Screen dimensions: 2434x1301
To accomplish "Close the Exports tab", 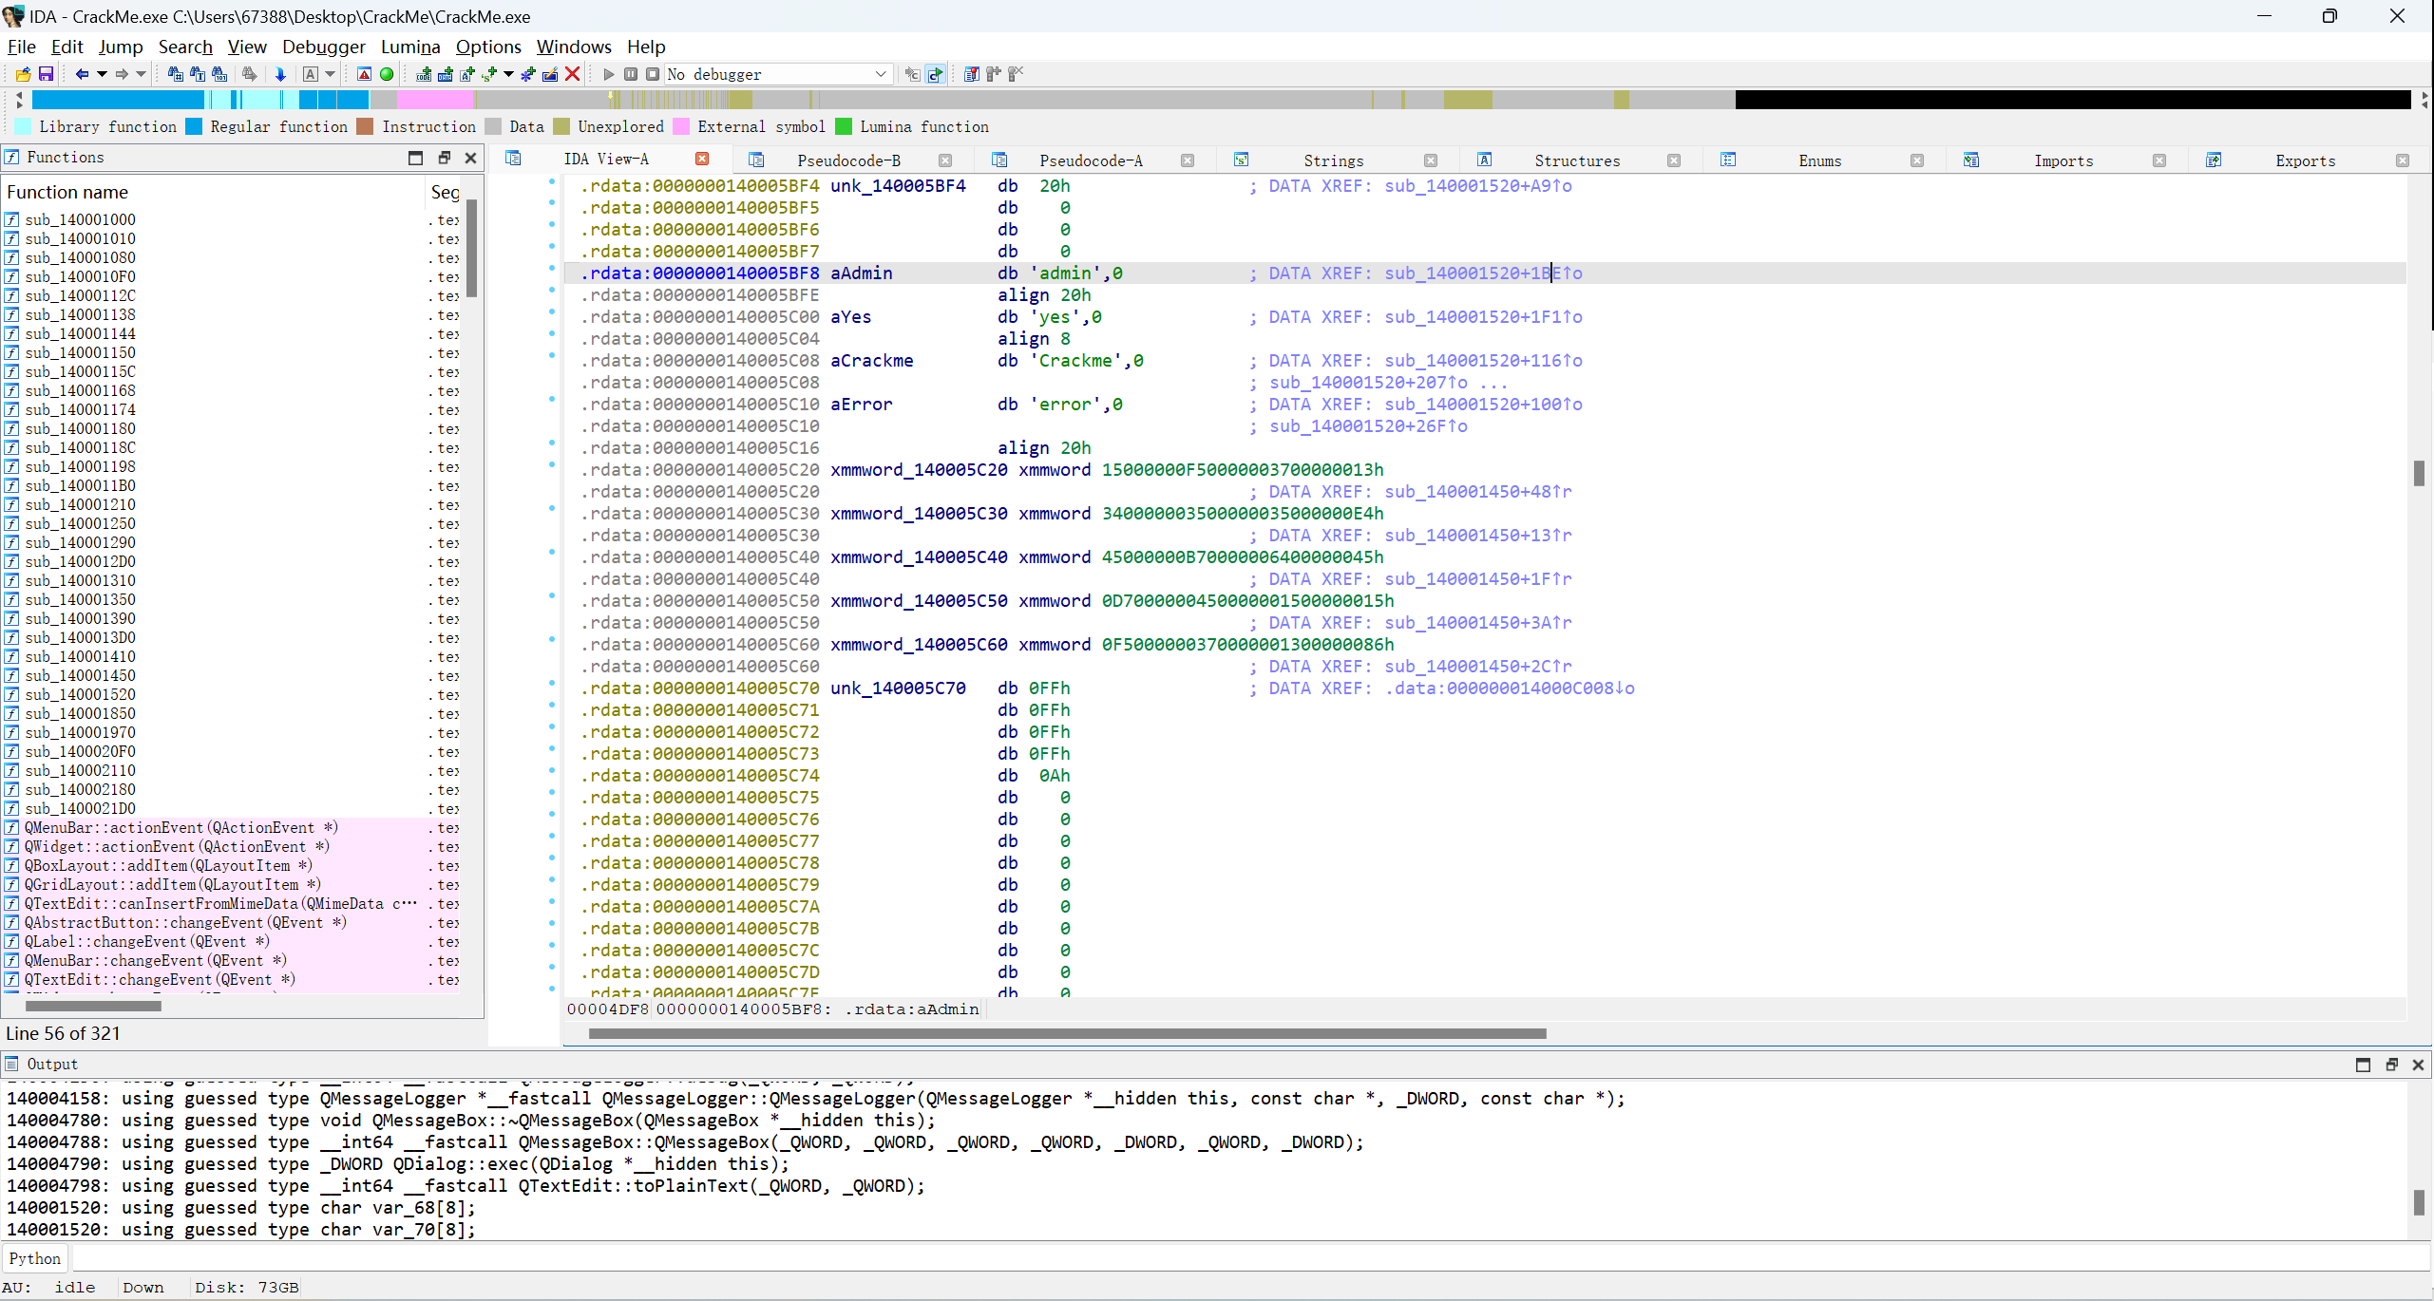I will 2402,160.
